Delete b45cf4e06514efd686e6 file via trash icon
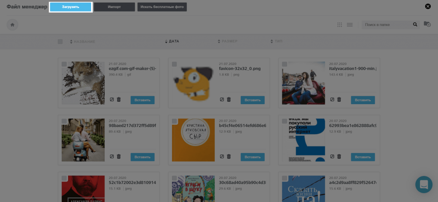Screen dimensions: 438x202 [x=229, y=157]
